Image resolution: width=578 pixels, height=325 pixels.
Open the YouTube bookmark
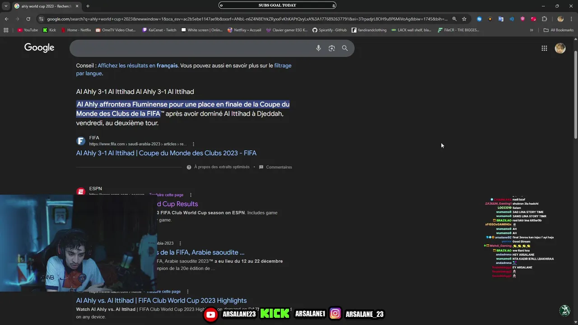coord(28,30)
